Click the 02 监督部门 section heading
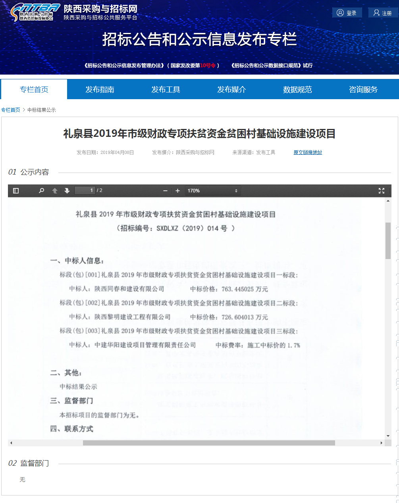Viewport: 399px width, 503px height. click(29, 463)
